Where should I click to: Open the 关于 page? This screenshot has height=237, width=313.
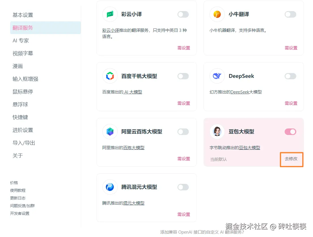click(x=46, y=156)
